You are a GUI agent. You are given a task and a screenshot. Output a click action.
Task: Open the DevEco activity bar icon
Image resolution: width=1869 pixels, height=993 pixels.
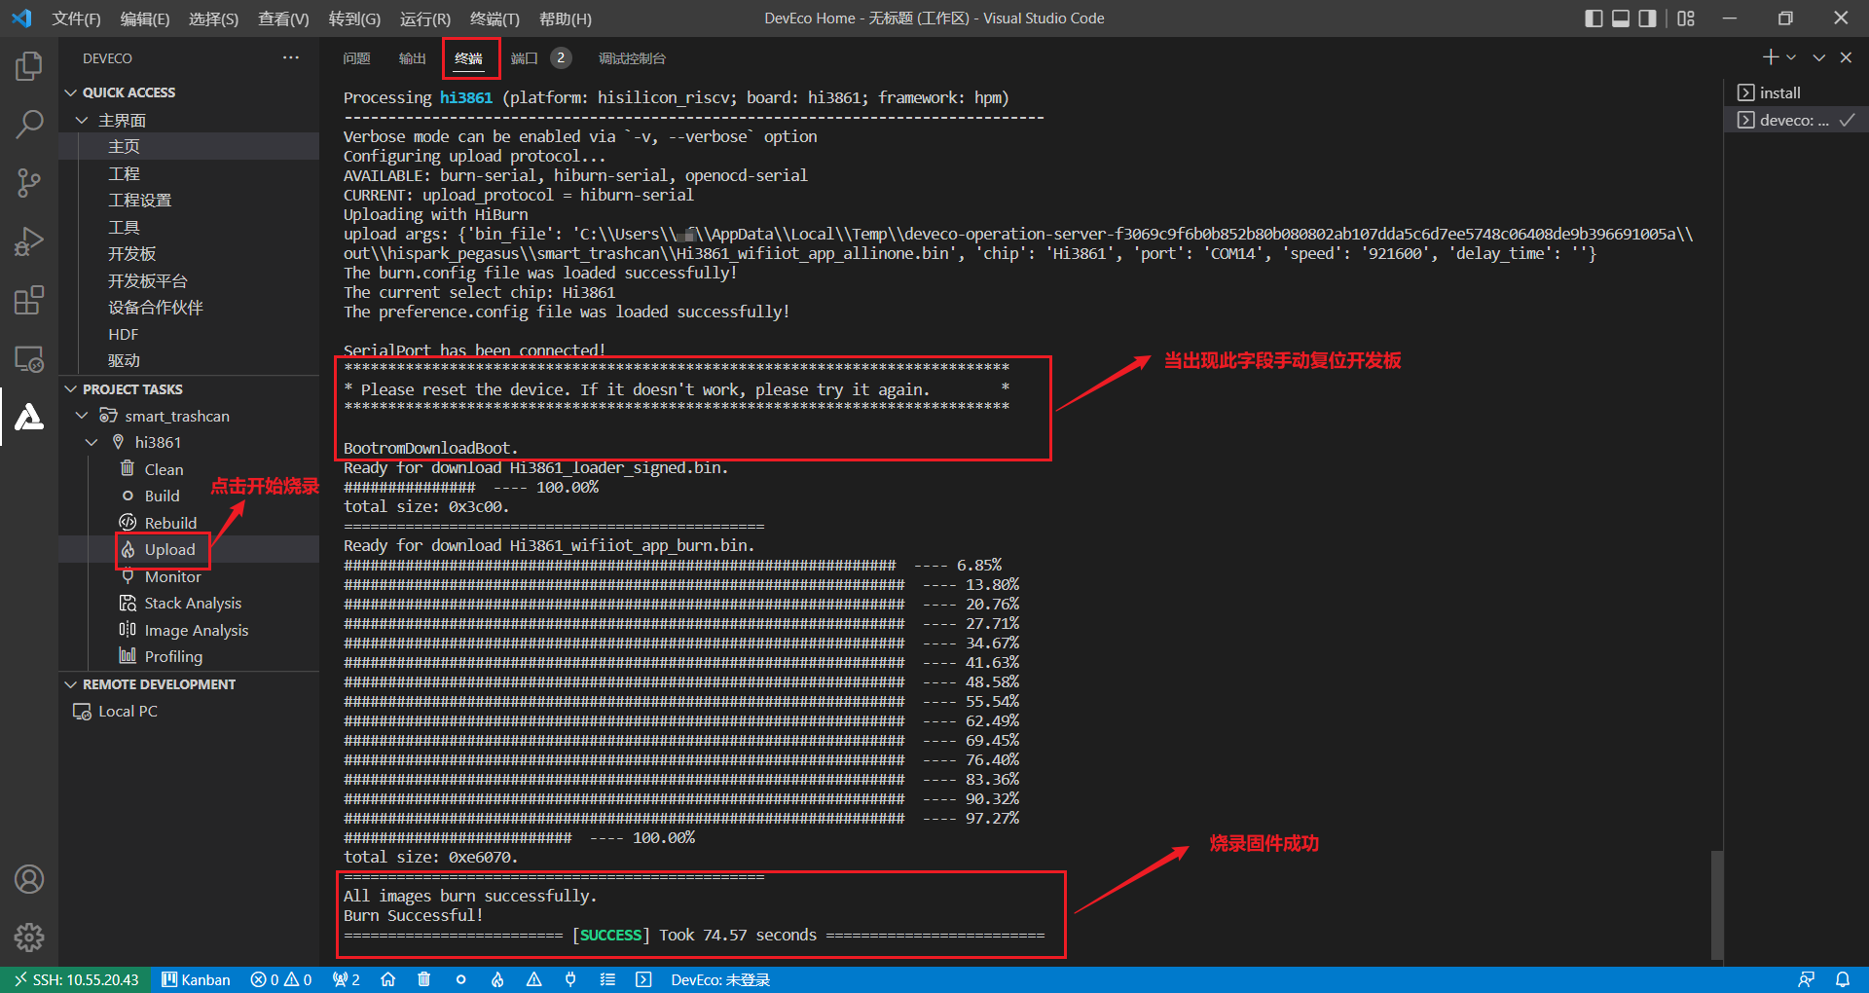[29, 417]
